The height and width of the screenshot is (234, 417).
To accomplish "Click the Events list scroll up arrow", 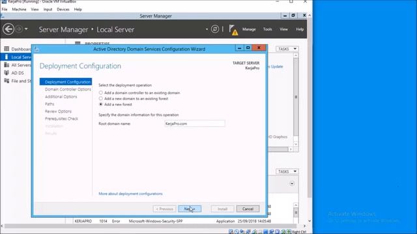I will point(296,205).
